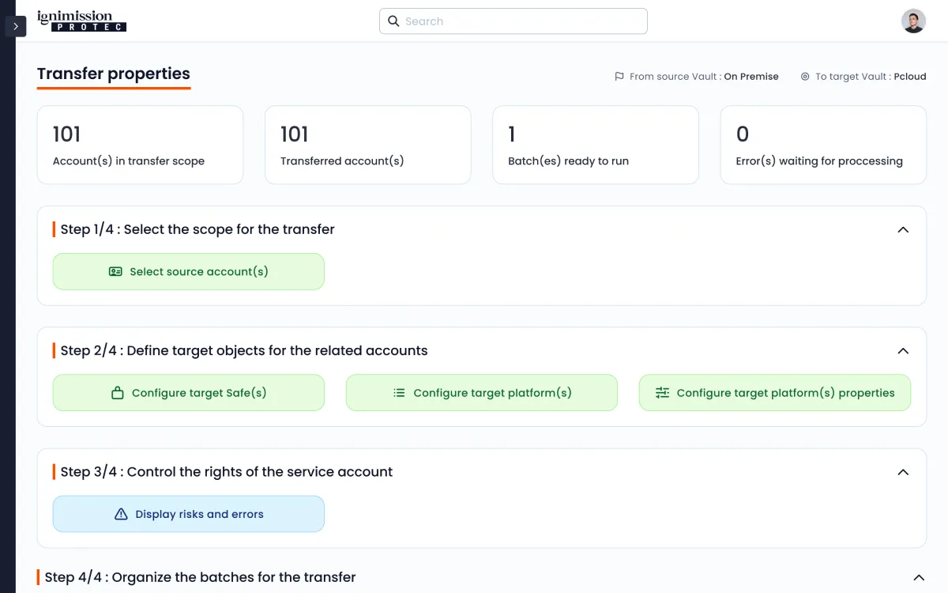Image resolution: width=948 pixels, height=593 pixels.
Task: Click the target Vault circle icon
Action: pyautogui.click(x=805, y=77)
